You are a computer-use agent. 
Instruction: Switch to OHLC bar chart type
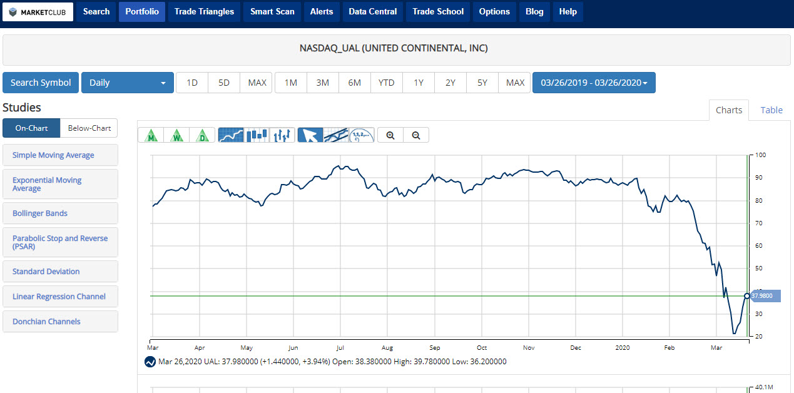point(282,135)
